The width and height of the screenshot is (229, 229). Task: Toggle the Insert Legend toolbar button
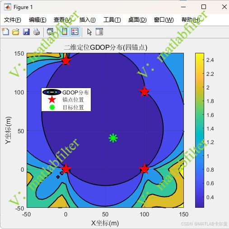point(75,32)
